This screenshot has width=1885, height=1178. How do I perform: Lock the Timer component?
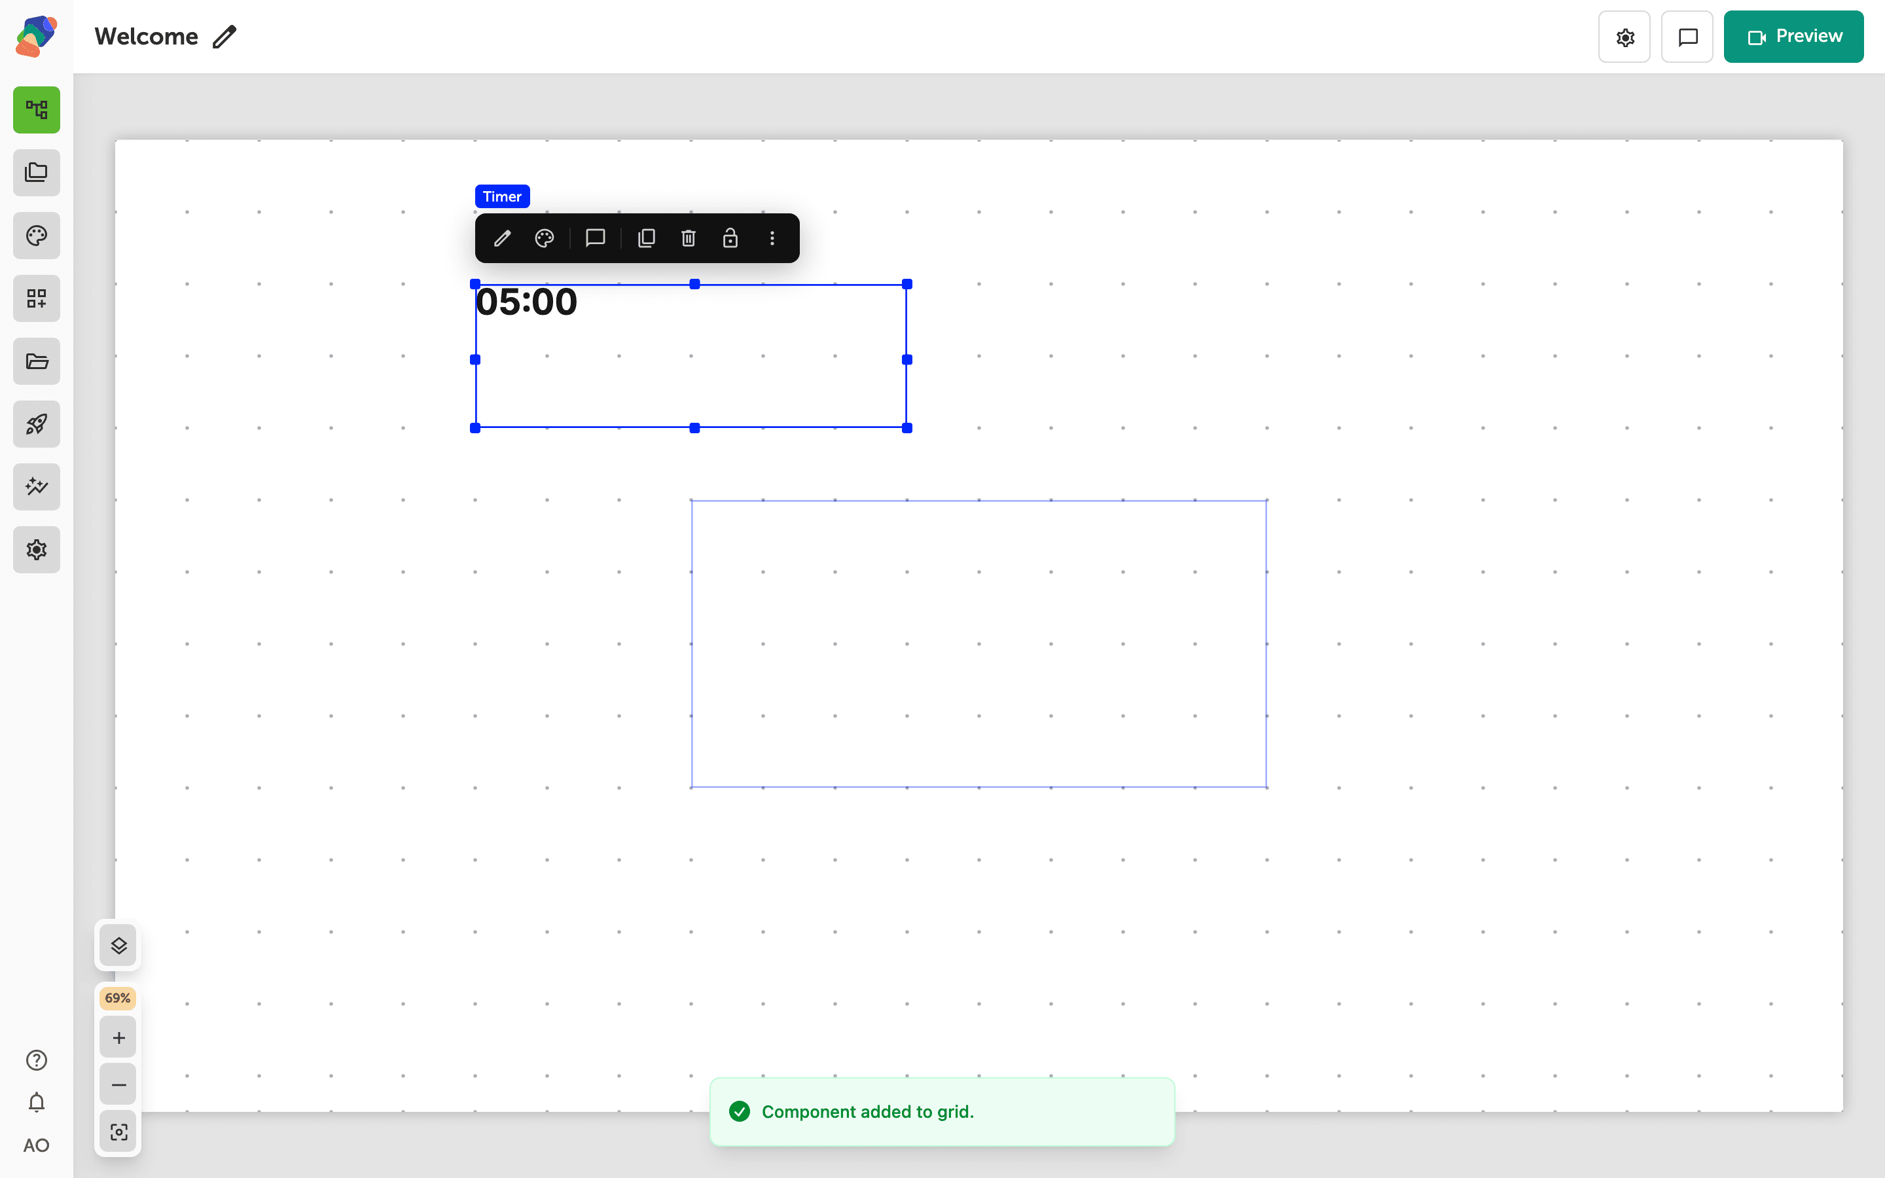coord(730,238)
